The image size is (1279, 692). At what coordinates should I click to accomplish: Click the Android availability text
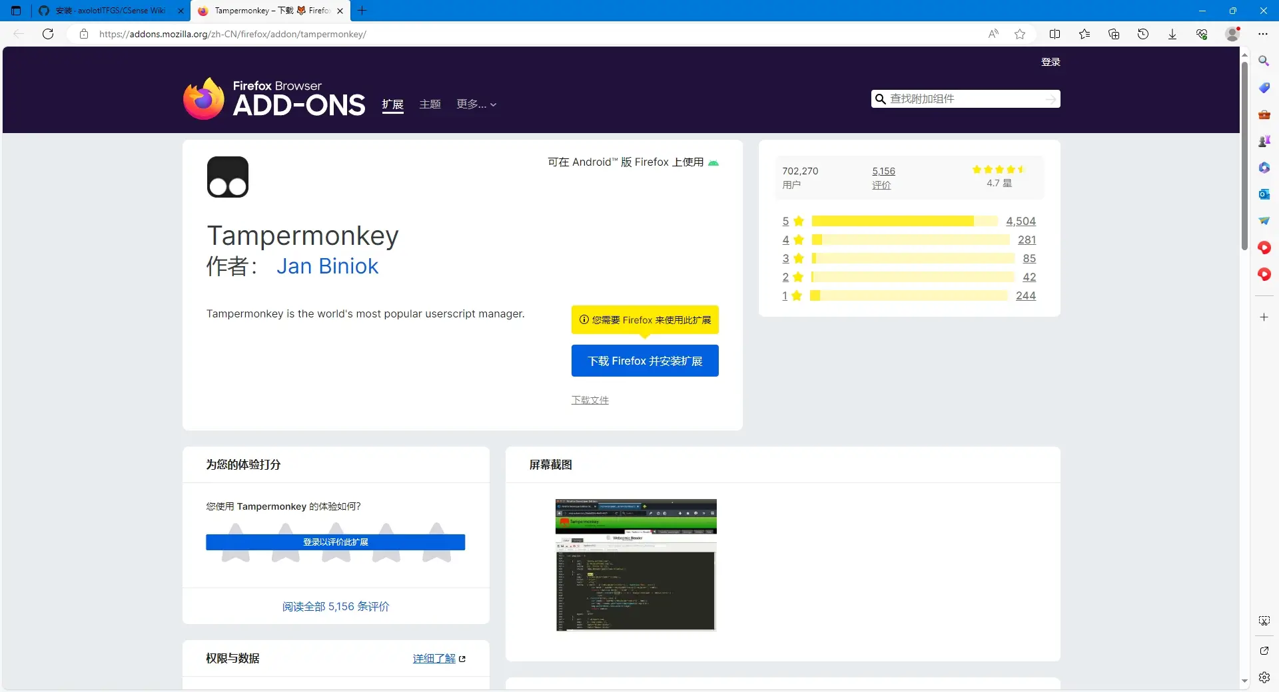(x=626, y=162)
